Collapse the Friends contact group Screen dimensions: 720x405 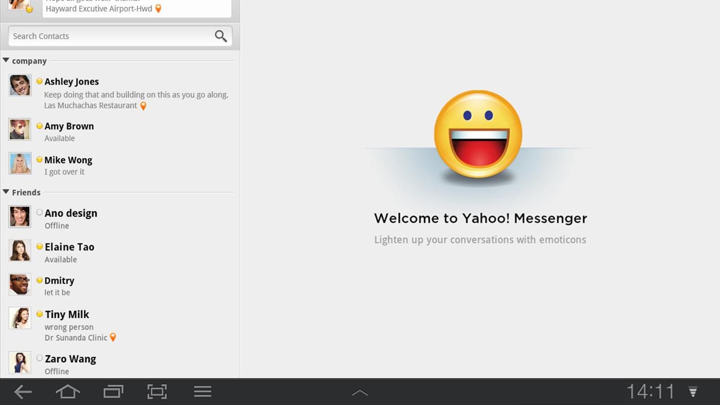6,192
